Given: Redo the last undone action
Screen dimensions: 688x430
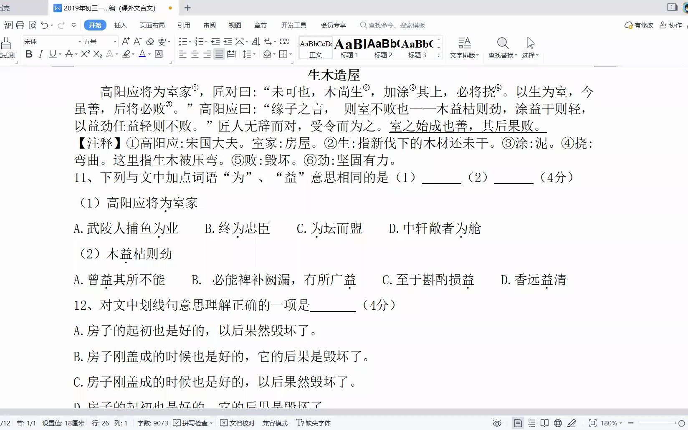Looking at the screenshot, I should (61, 25).
